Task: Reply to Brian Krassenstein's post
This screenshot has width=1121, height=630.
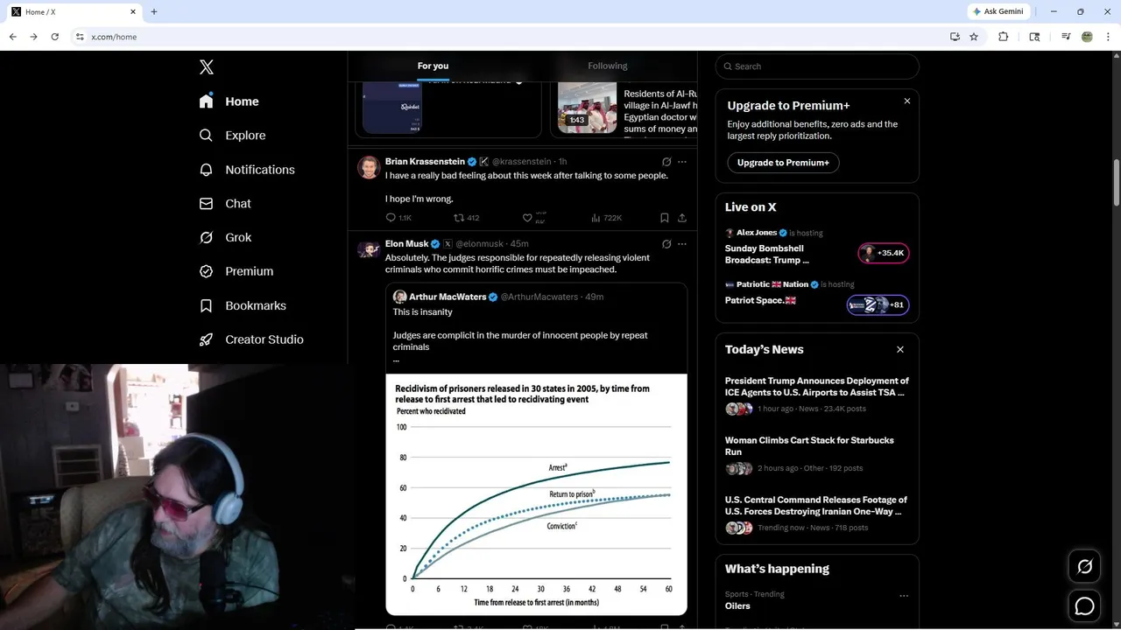Action: click(398, 218)
